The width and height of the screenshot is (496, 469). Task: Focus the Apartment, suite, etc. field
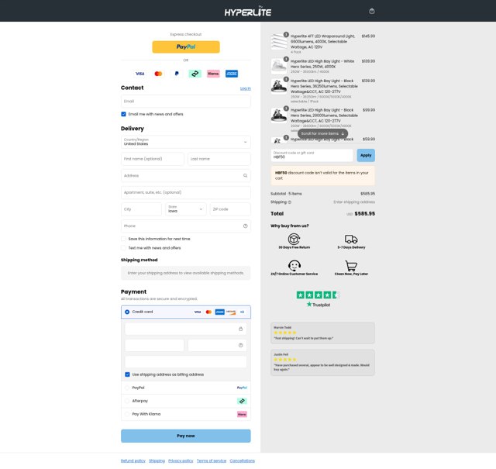[x=186, y=192]
